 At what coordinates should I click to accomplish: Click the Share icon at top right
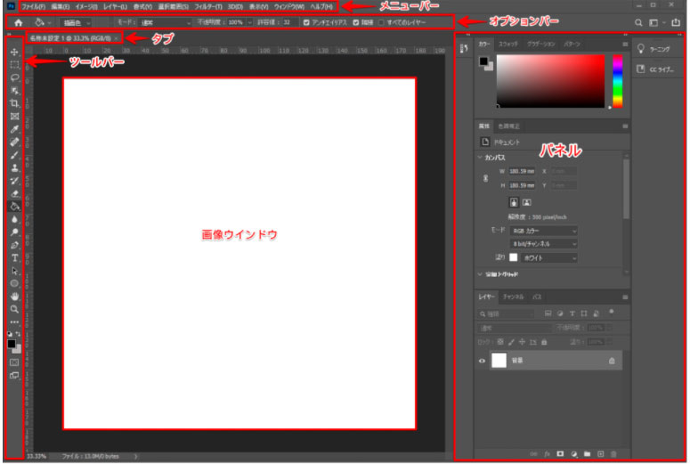[x=676, y=22]
